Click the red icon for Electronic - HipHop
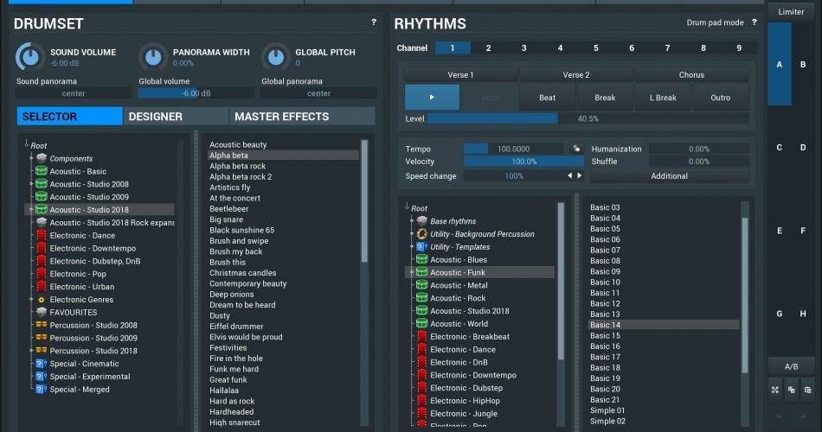Image resolution: width=822 pixels, height=432 pixels. [x=422, y=401]
